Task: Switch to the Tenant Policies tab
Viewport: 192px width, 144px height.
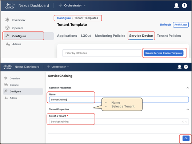Action: [x=169, y=36]
